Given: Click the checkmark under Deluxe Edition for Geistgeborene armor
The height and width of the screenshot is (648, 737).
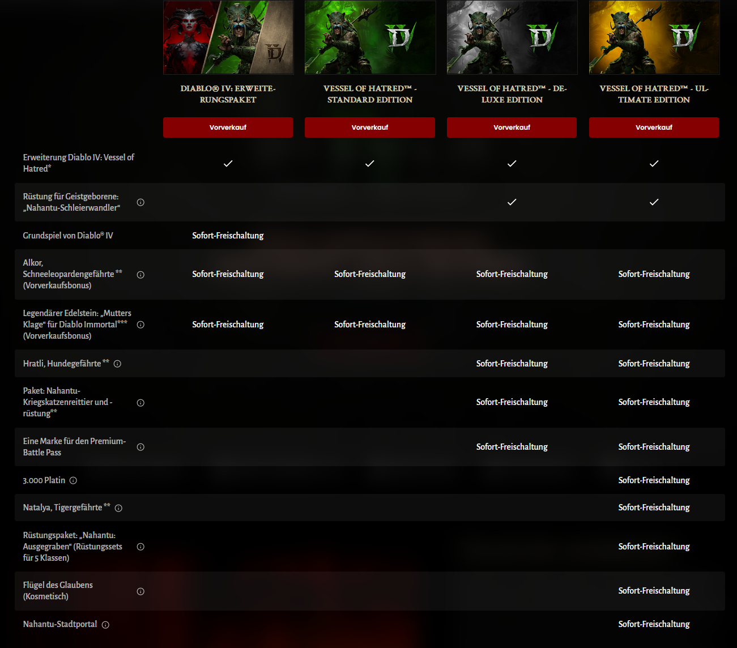Looking at the screenshot, I should 512,202.
